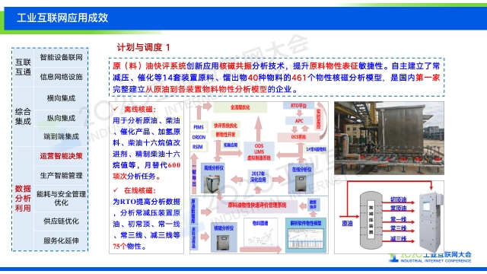The height and width of the screenshot is (274, 487).
Task: Click the checkmark beside 离线核磁
Action: 116,109
